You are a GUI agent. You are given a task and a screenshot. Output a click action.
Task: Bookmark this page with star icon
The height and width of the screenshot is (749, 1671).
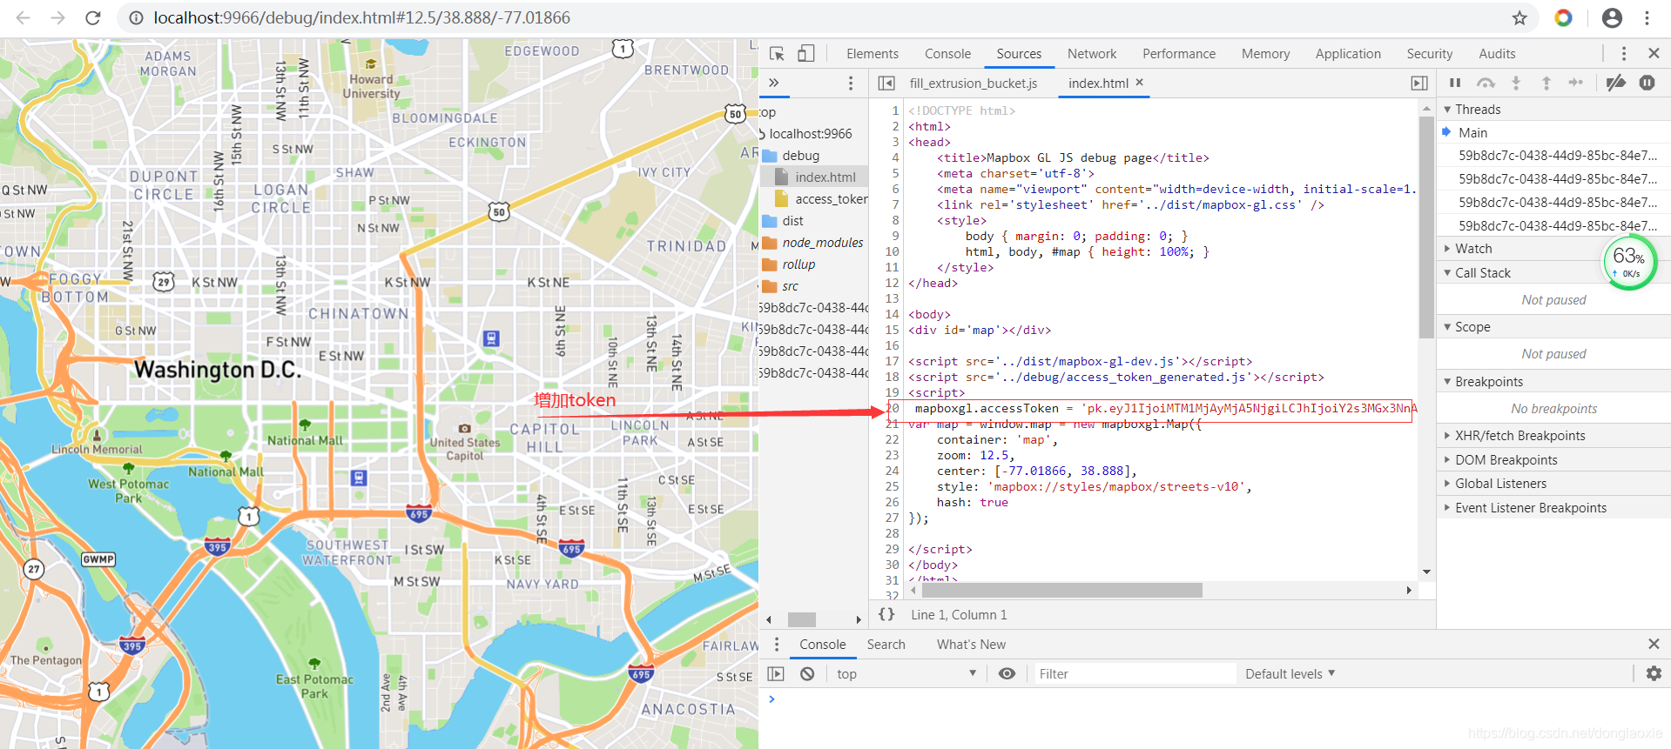pos(1519,17)
